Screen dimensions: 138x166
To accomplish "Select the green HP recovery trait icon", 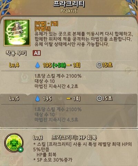I will point(14,143).
